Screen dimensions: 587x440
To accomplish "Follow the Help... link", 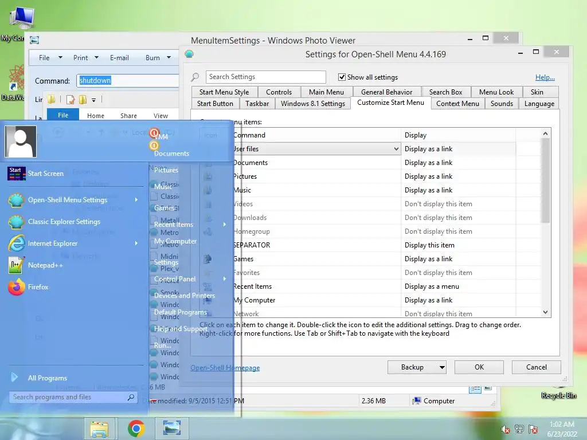I will (x=545, y=77).
